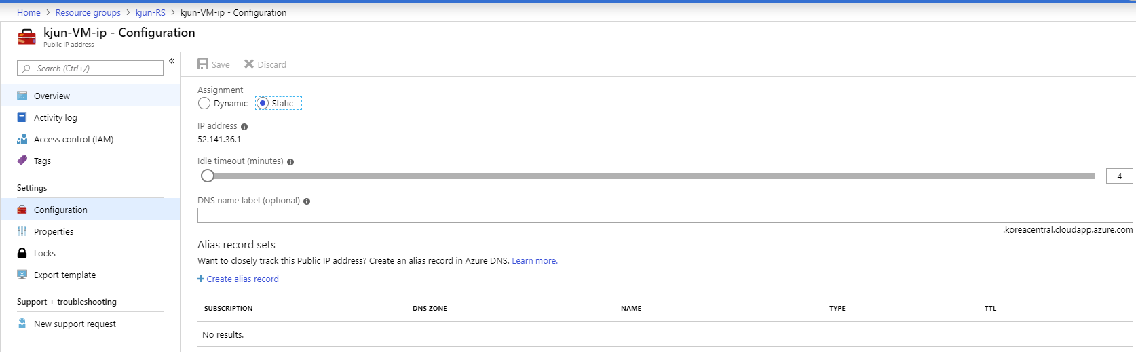This screenshot has height=352, width=1136.
Task: Click the Locks padlock icon
Action: (x=22, y=253)
